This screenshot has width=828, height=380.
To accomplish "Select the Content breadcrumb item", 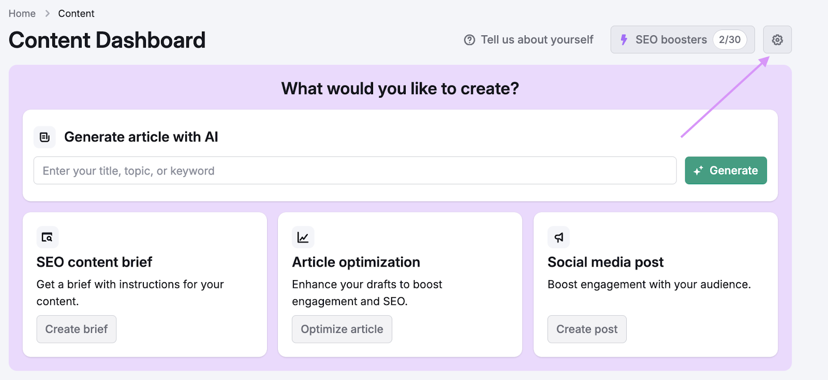I will (76, 13).
